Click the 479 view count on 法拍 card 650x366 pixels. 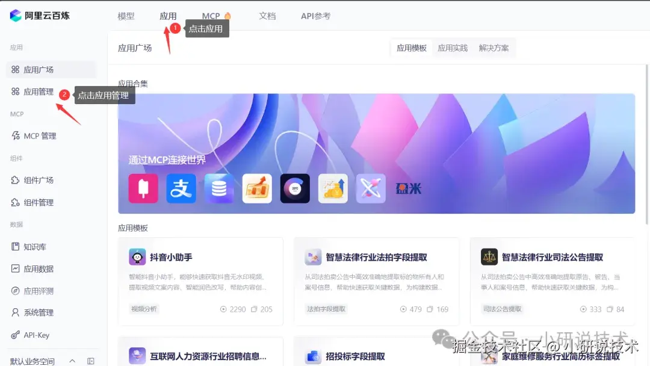pyautogui.click(x=411, y=309)
